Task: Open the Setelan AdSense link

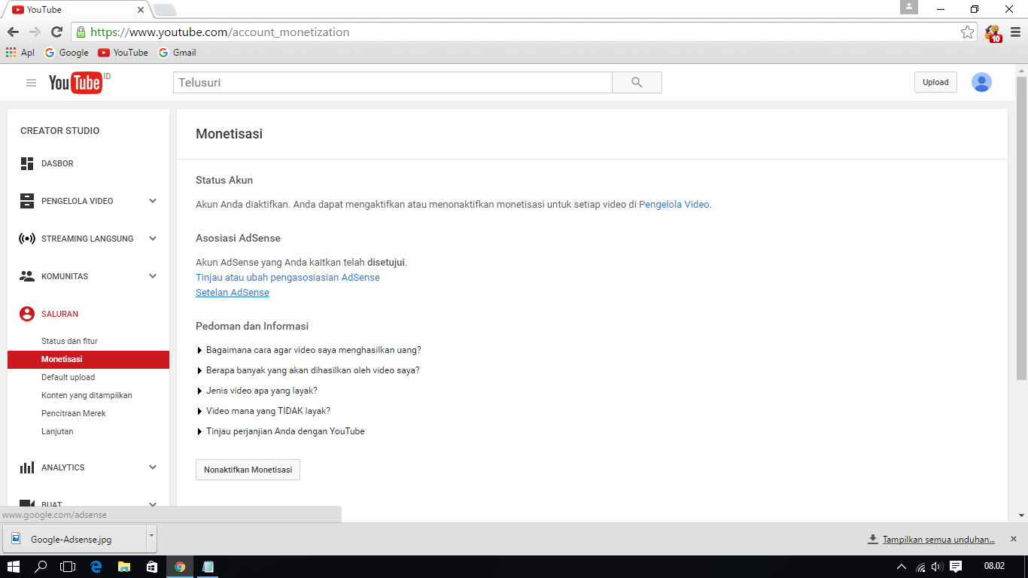Action: (232, 292)
